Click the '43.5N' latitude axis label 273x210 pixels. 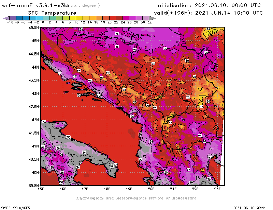(x=33, y=80)
